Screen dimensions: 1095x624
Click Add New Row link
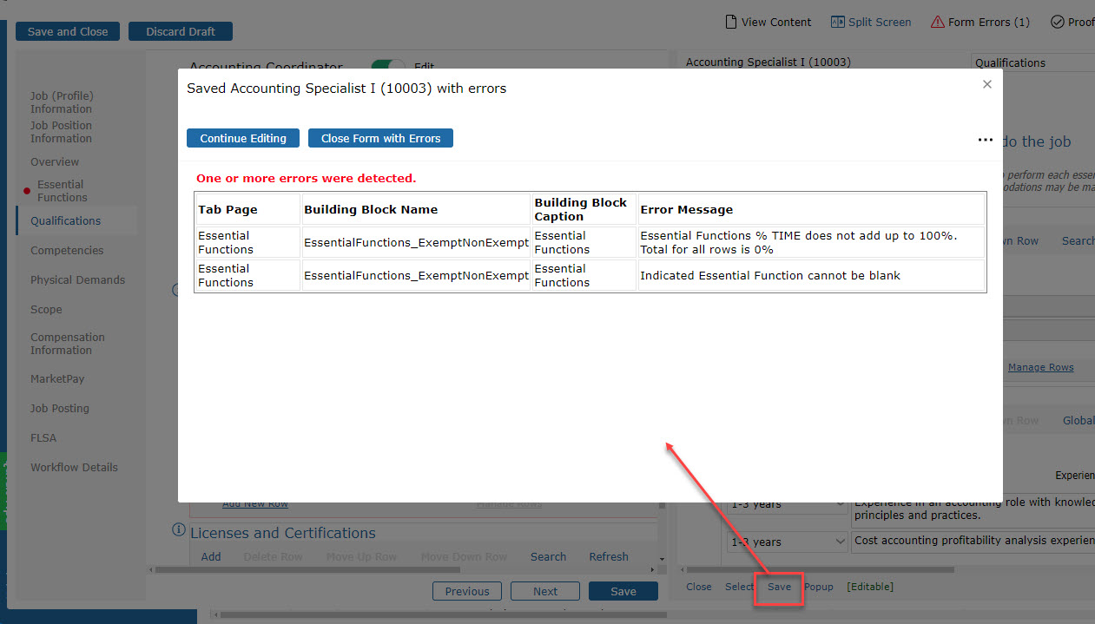tap(255, 503)
